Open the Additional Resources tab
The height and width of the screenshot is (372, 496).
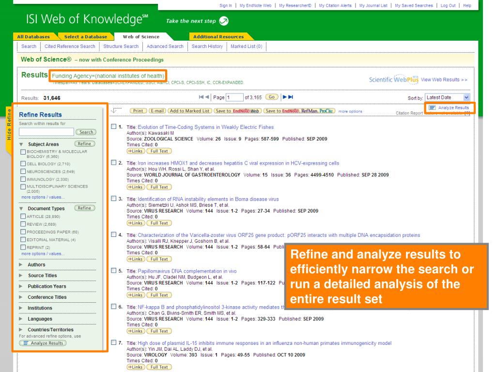[x=218, y=37]
